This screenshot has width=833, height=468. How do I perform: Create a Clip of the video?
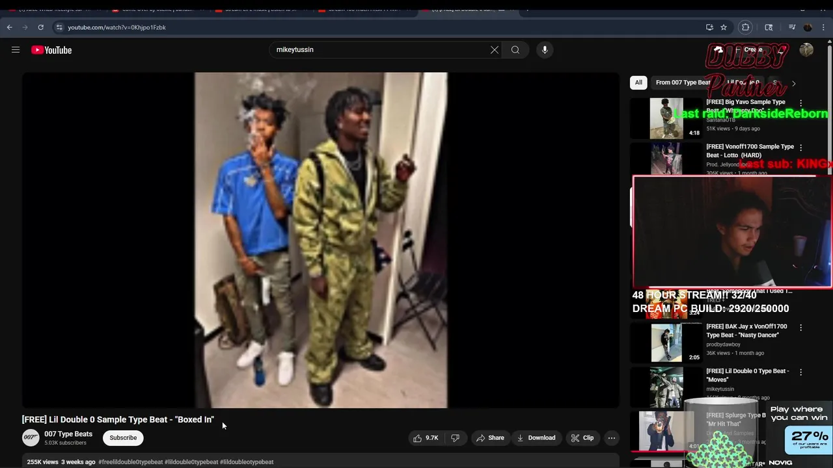click(x=582, y=438)
